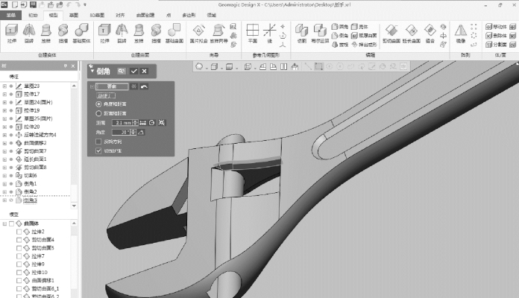
Task: Expand the 草图23 tree node
Action: pos(4,86)
